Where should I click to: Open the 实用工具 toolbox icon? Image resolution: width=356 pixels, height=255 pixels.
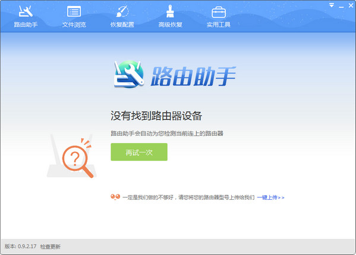[x=218, y=12]
